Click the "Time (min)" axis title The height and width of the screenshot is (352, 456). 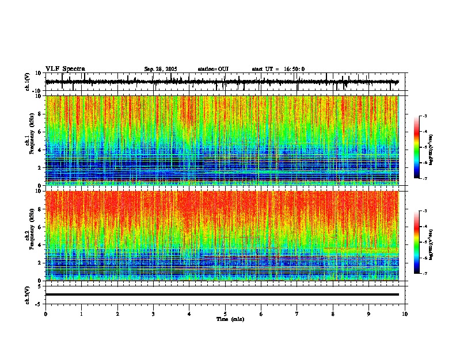click(230, 319)
